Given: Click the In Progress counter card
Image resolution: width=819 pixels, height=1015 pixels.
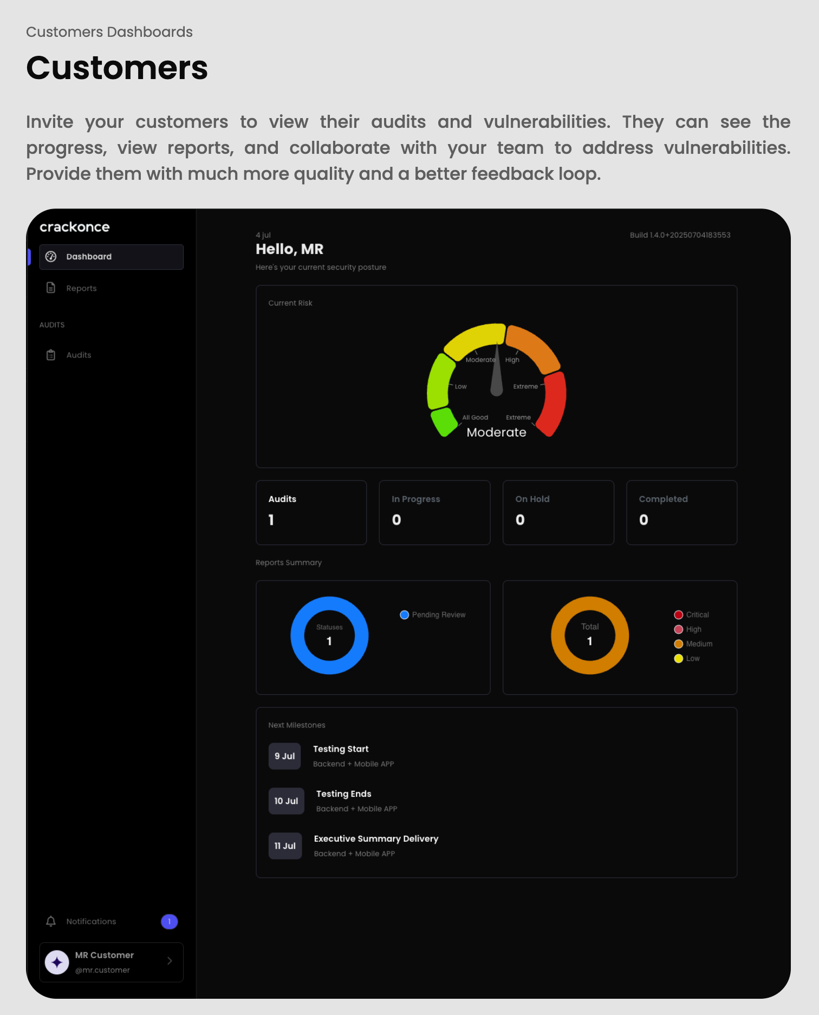Looking at the screenshot, I should tap(434, 512).
